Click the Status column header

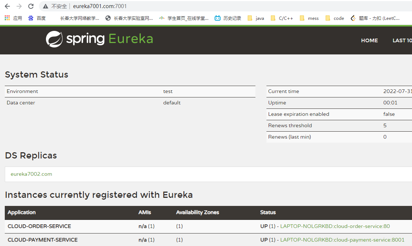pyautogui.click(x=268, y=213)
